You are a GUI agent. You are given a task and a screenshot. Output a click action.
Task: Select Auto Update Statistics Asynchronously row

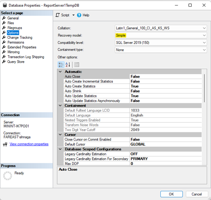pyautogui.click(x=133, y=101)
